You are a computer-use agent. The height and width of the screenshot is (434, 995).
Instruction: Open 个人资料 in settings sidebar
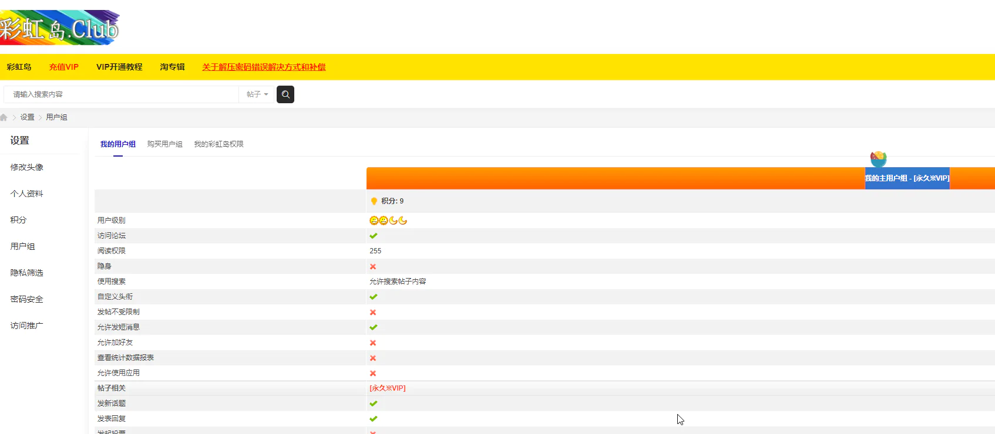click(x=27, y=194)
